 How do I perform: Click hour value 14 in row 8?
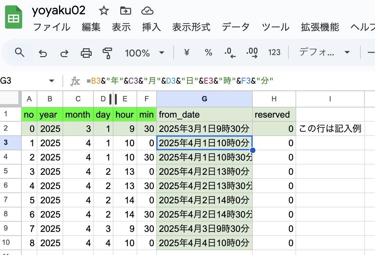[125, 214]
